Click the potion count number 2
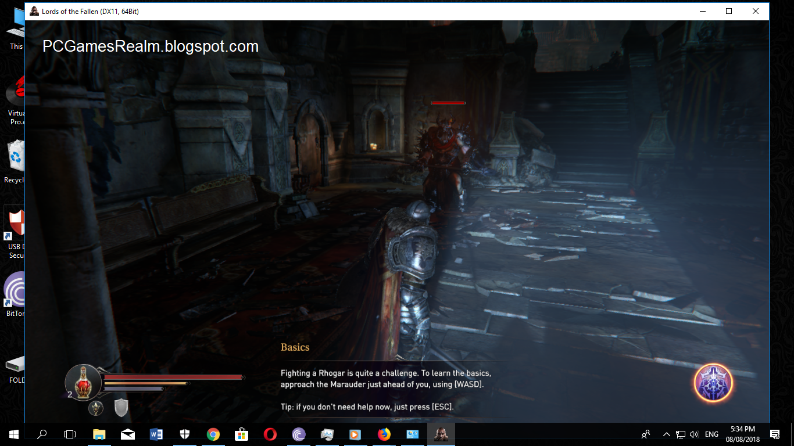 pyautogui.click(x=70, y=394)
